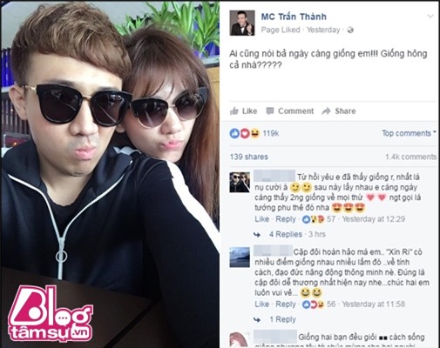Screen dimensions: 440x348
Task: Open MC Trấn Thành profile picture
Action: 242,23
